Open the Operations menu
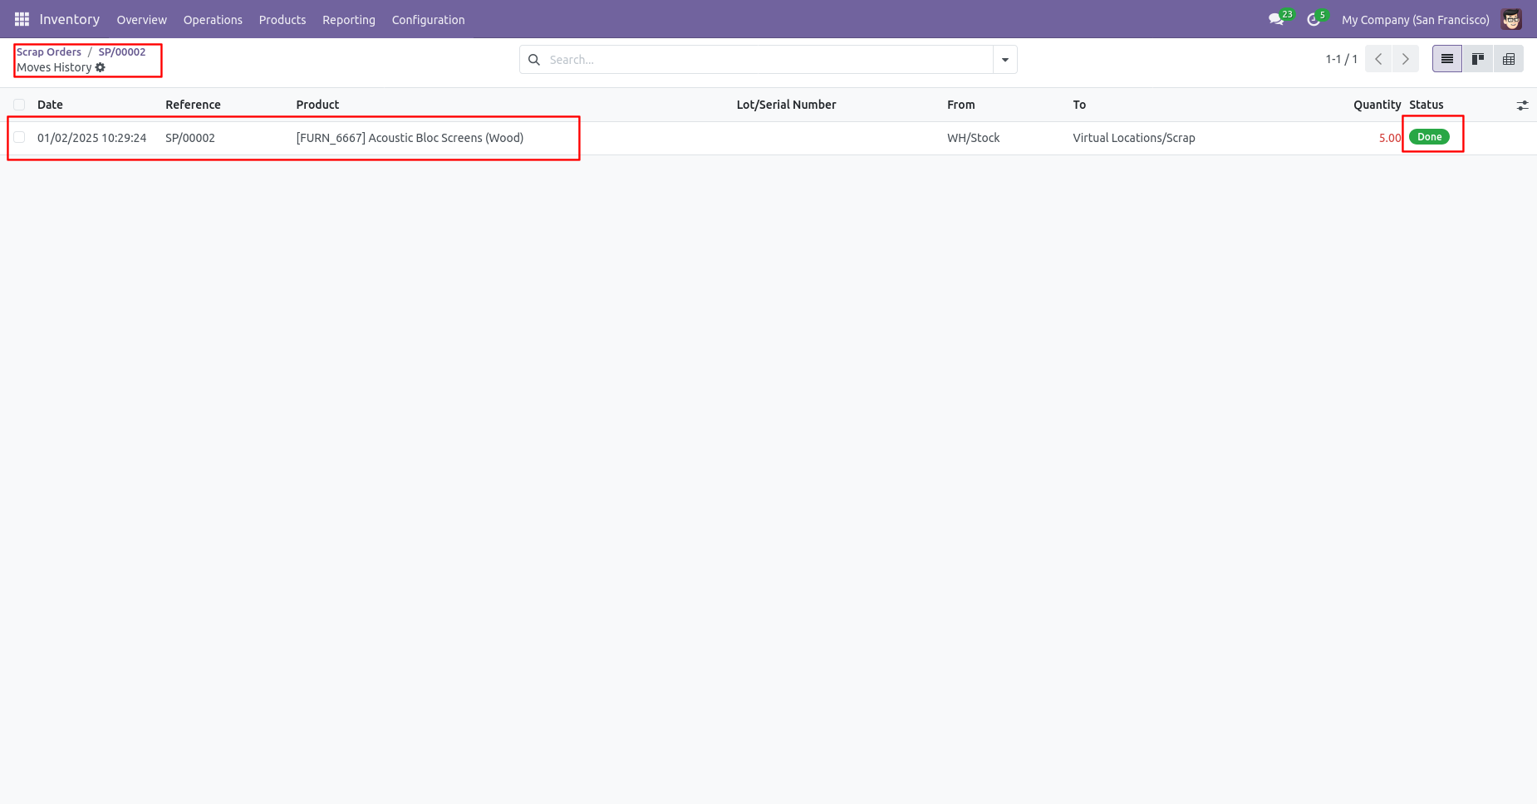The width and height of the screenshot is (1537, 804). pyautogui.click(x=213, y=20)
